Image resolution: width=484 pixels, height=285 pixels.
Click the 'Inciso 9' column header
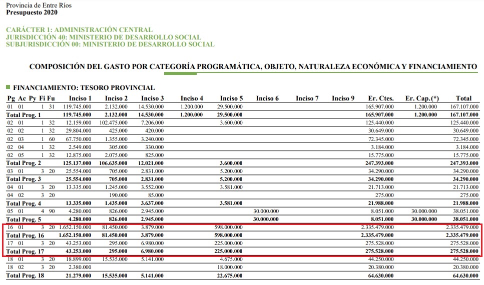point(343,98)
